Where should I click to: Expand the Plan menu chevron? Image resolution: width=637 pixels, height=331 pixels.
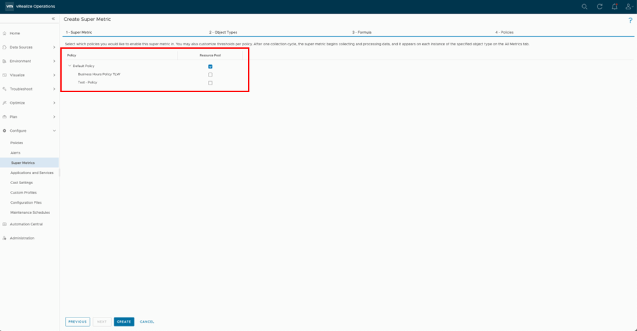[54, 117]
